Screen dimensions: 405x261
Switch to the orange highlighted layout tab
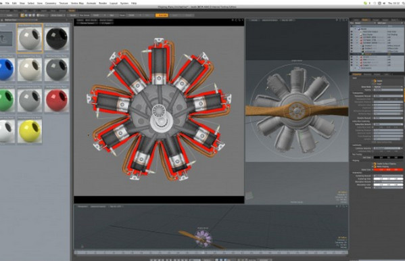(x=72, y=11)
